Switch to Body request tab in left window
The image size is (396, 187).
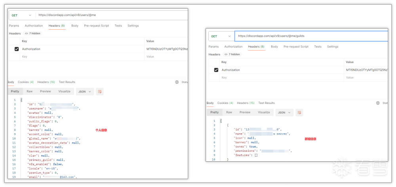click(x=75, y=26)
